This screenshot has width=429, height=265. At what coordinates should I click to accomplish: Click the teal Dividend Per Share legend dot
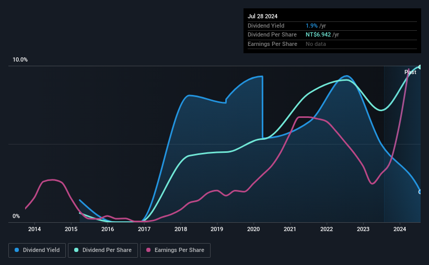[x=76, y=250]
